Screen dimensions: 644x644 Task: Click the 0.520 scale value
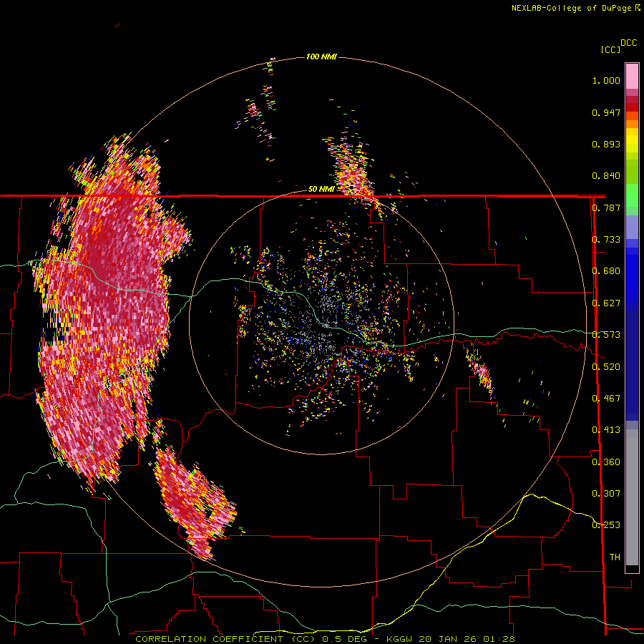(606, 367)
